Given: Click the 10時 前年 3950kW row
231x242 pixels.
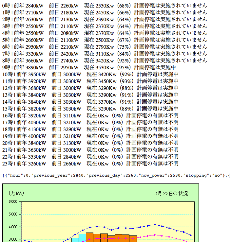Looking at the screenshot, I should (x=90, y=74).
